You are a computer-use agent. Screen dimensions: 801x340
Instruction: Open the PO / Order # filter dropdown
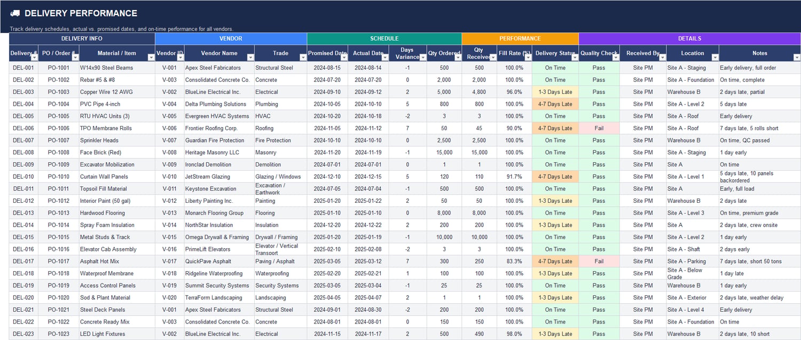pos(75,57)
